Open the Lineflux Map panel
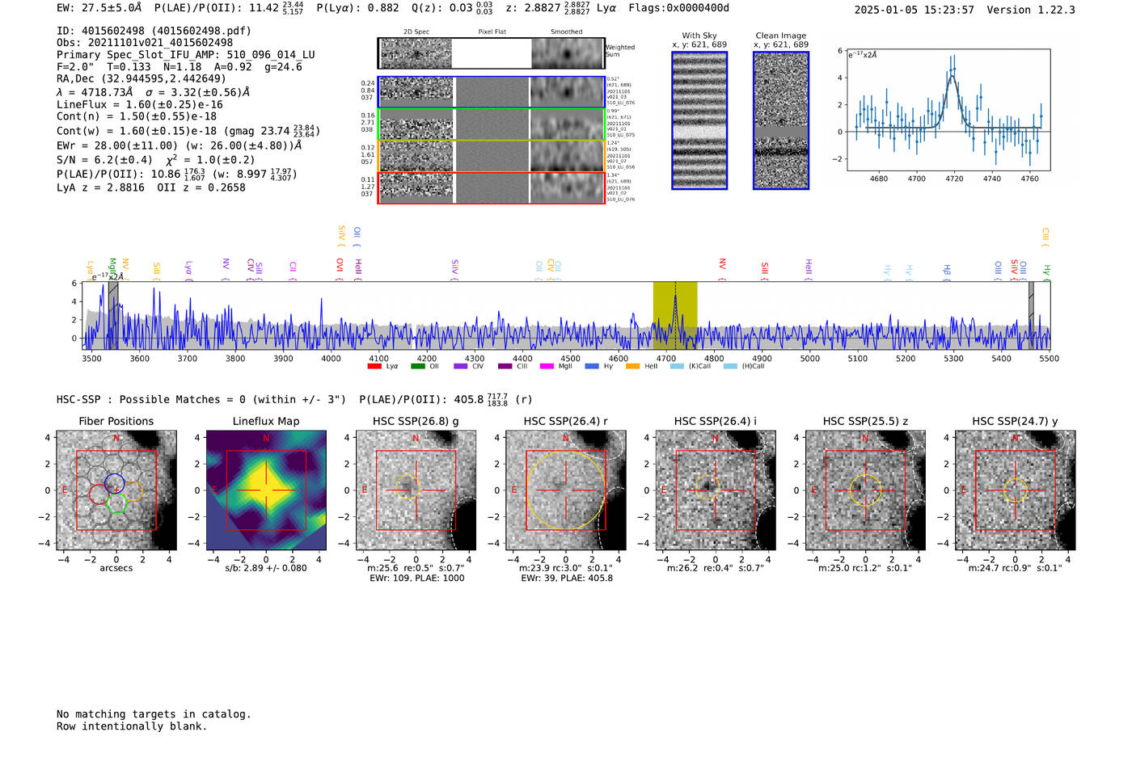 (x=266, y=490)
